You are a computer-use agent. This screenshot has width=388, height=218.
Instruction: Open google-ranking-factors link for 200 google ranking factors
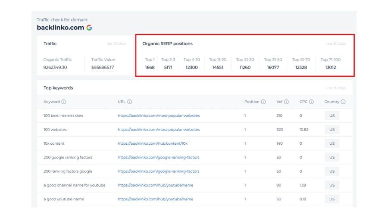pyautogui.click(x=158, y=157)
